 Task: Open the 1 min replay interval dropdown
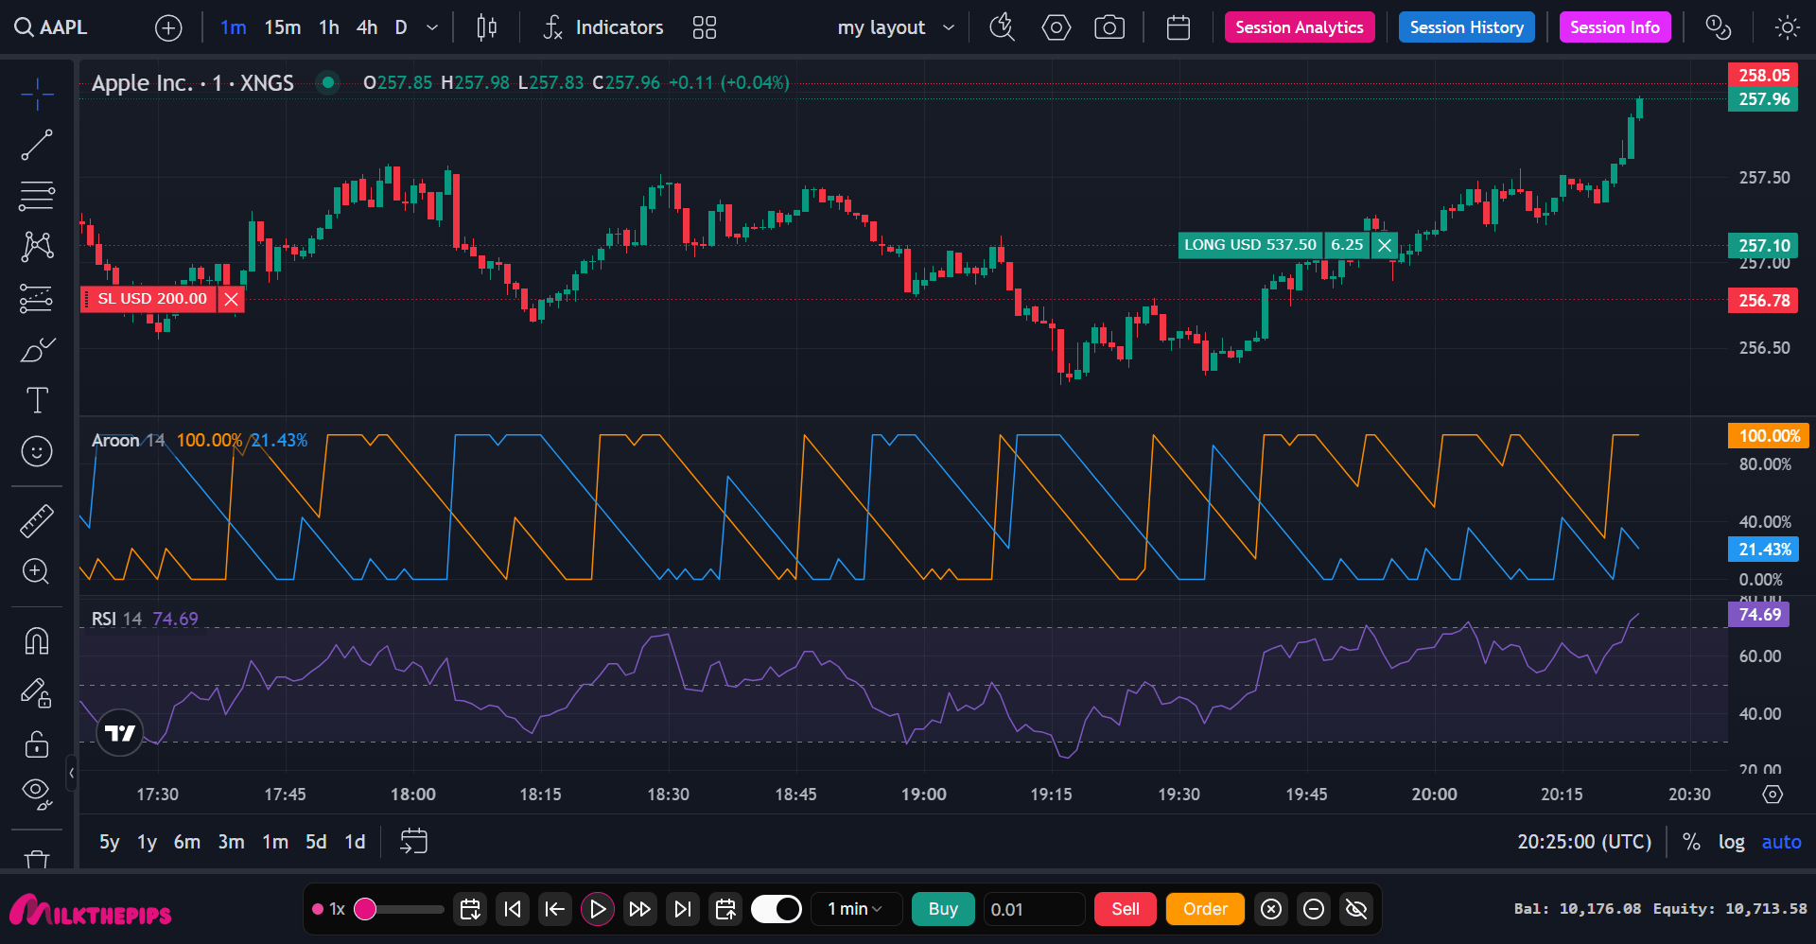point(856,908)
